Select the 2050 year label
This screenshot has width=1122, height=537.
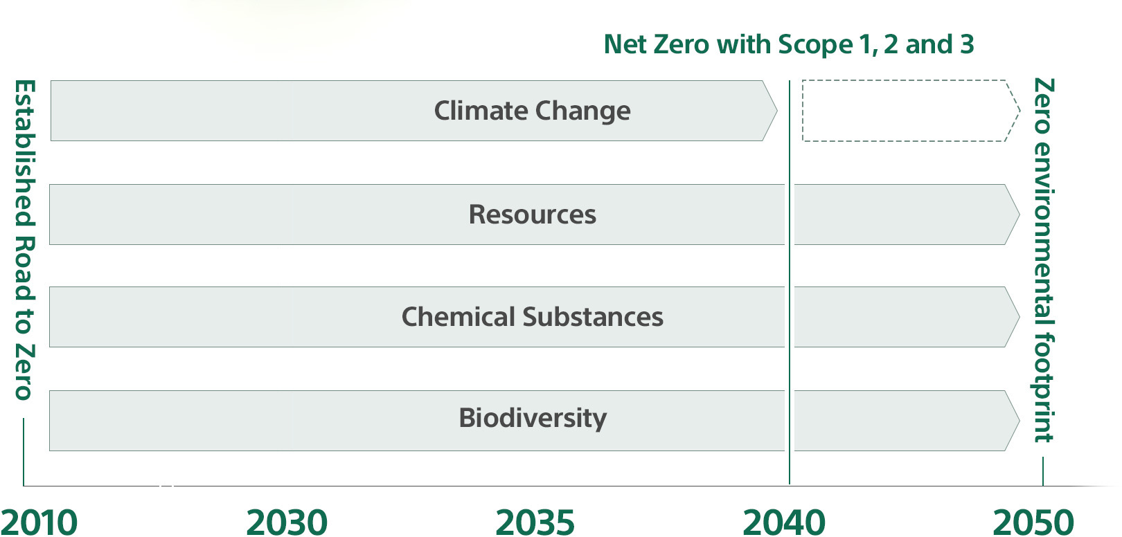1033,522
